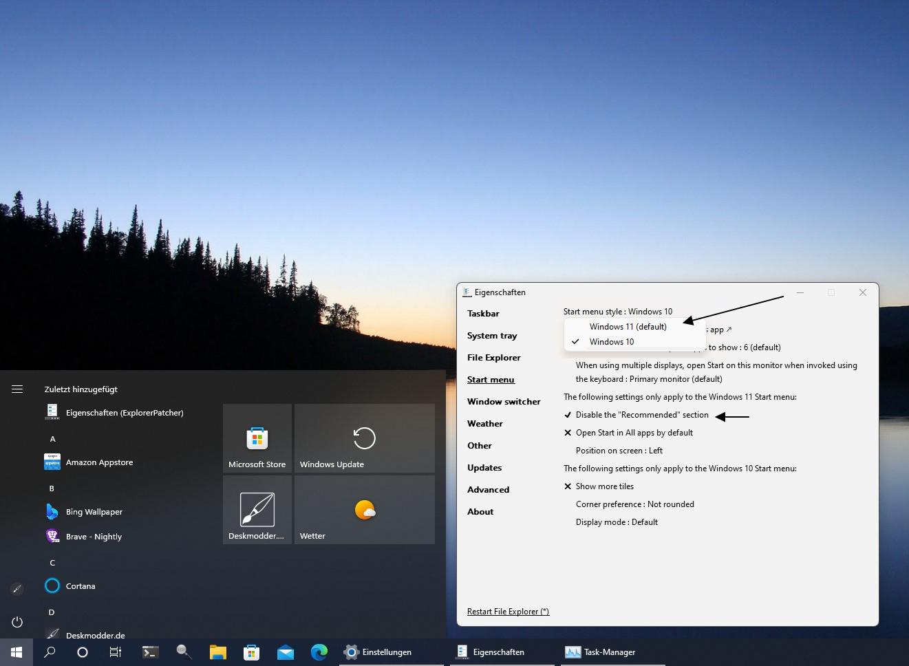
Task: Open the Other section
Action: click(480, 446)
